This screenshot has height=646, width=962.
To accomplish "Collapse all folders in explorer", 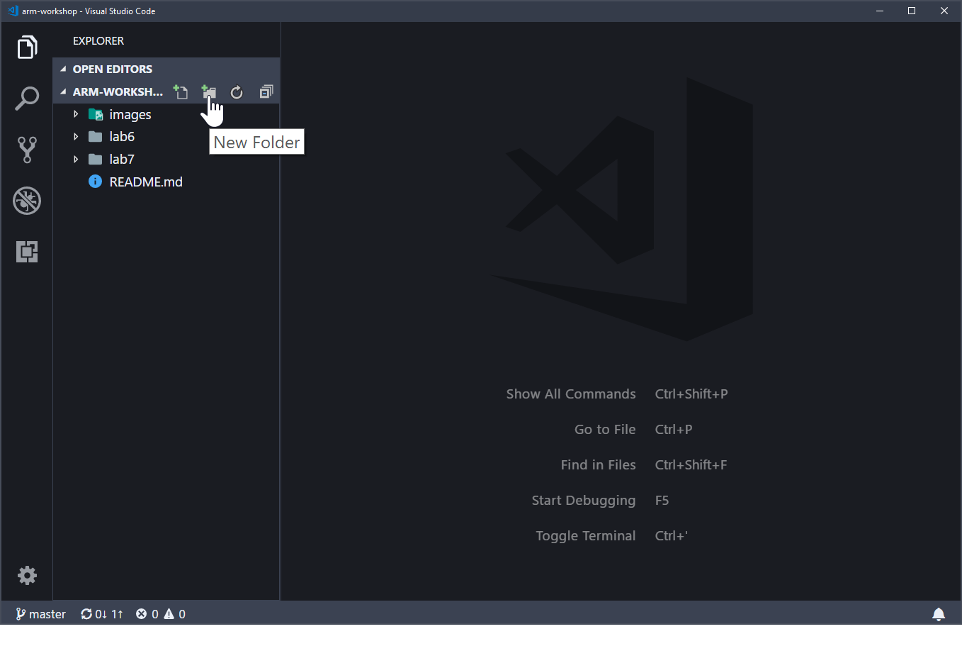I will tap(266, 91).
